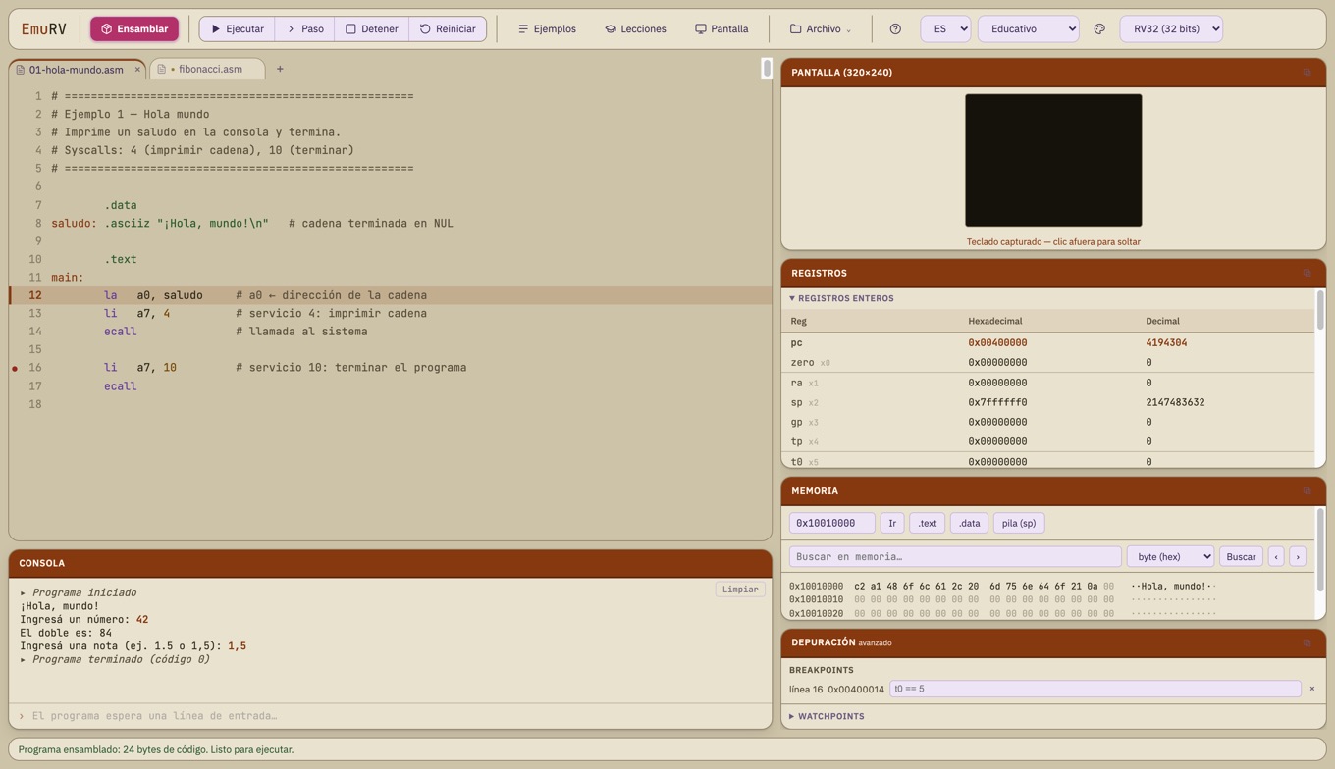Viewport: 1335px width, 769px height.
Task: Click the 'El doble es: 84' console line
Action: pos(66,634)
